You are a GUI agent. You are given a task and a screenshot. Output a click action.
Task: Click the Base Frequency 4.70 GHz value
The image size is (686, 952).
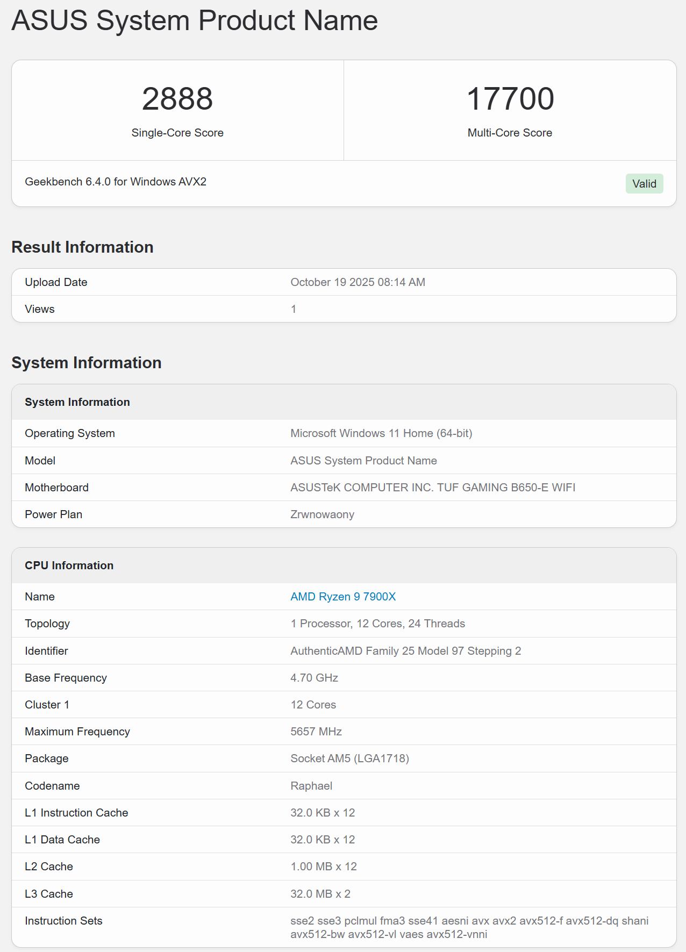[314, 678]
